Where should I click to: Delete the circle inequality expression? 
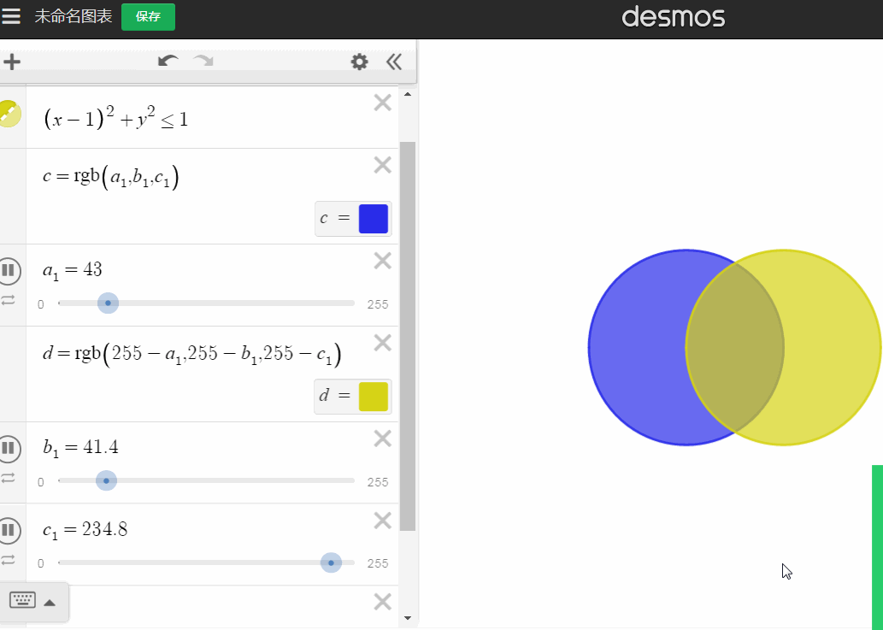[382, 103]
